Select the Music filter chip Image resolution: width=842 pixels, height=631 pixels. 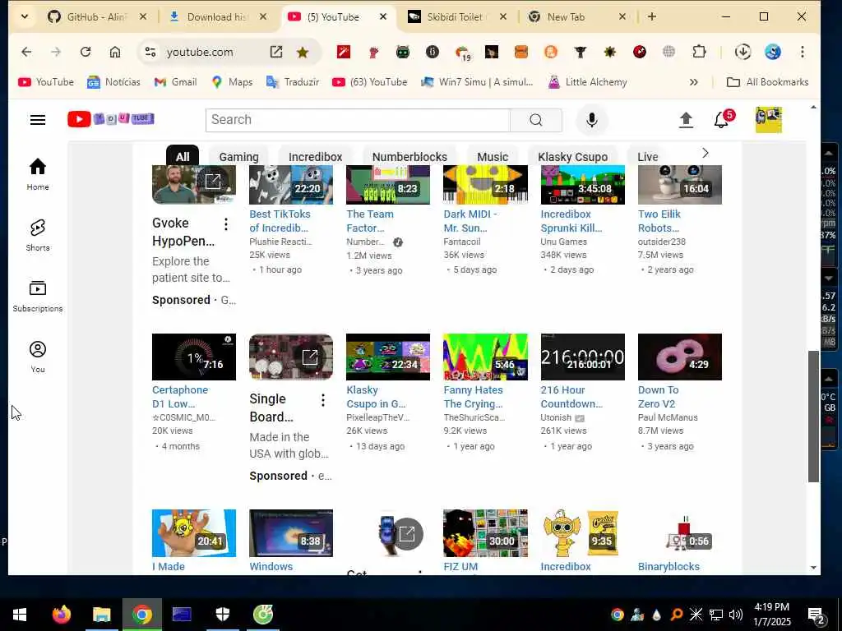493,157
